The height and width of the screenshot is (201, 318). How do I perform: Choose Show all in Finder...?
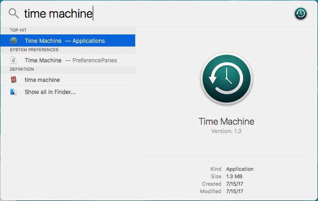pyautogui.click(x=68, y=92)
